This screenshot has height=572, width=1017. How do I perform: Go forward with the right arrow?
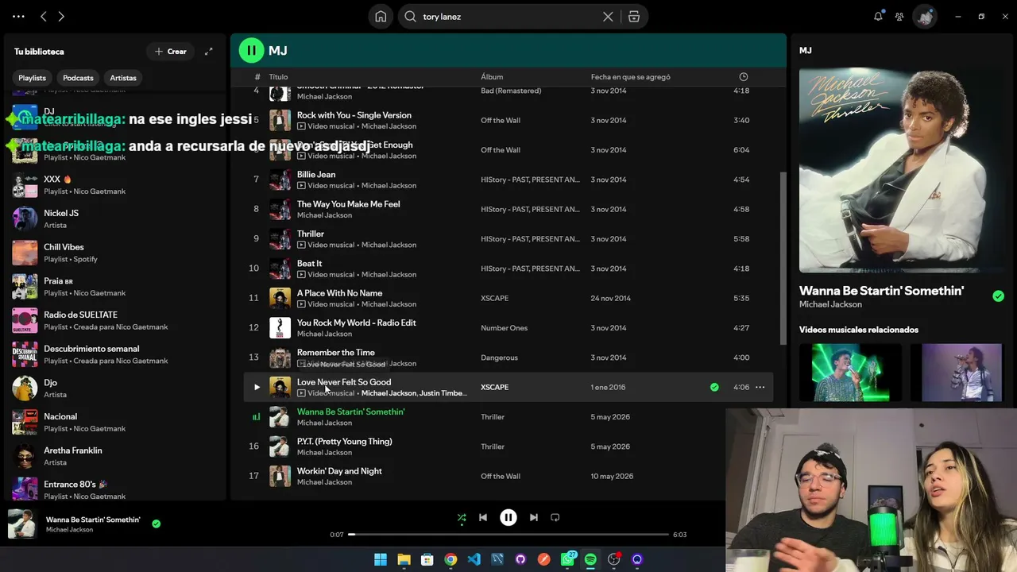click(x=61, y=16)
